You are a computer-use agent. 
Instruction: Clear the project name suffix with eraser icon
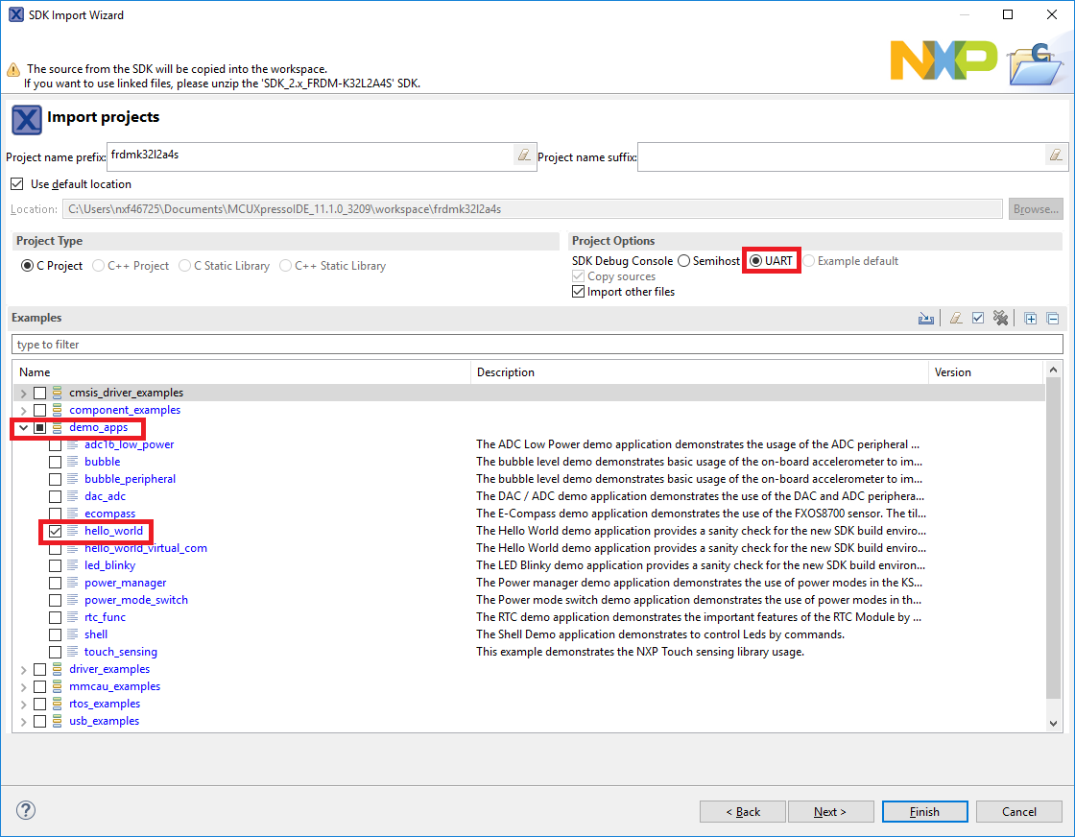tap(1054, 155)
